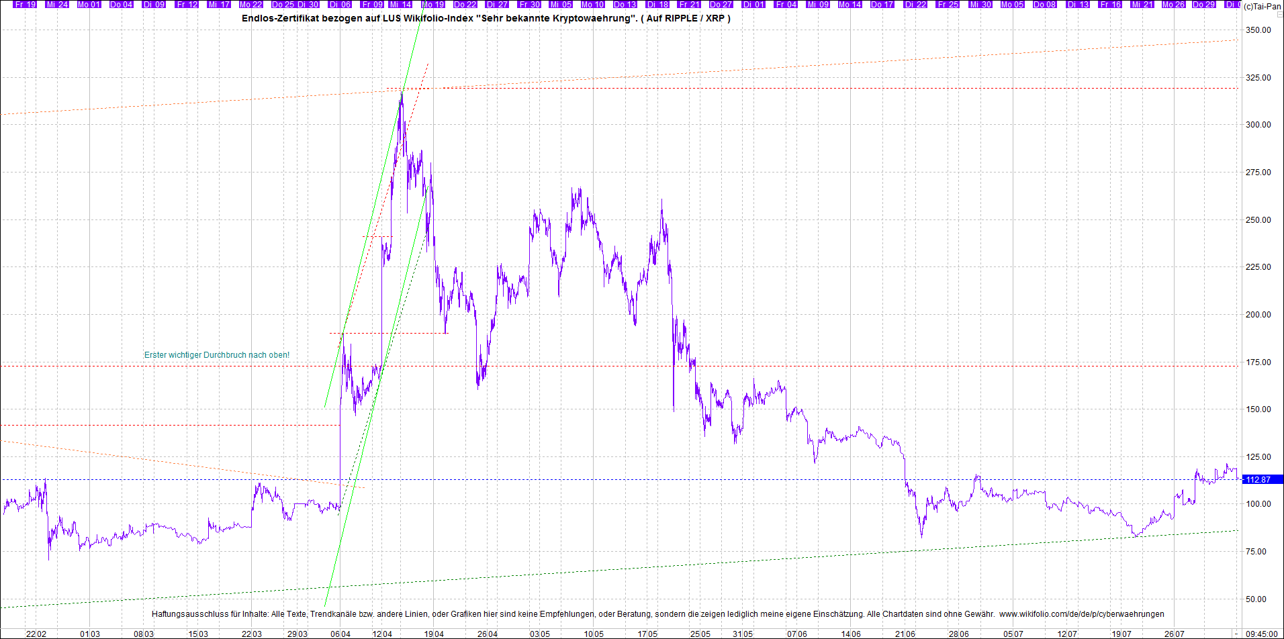Click the 09:45:00 time display
1284x639 pixels.
(x=1261, y=634)
